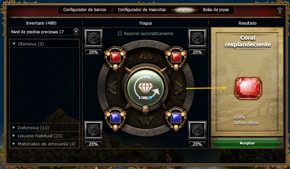290x169 pixels.
Task: Switch to Configurador de mascotas tab
Action: click(142, 10)
